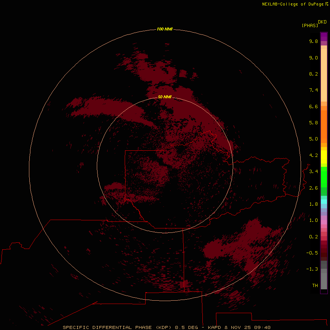Click the 1.0 scale value label
Image resolution: width=330 pixels, height=330 pixels.
click(313, 220)
